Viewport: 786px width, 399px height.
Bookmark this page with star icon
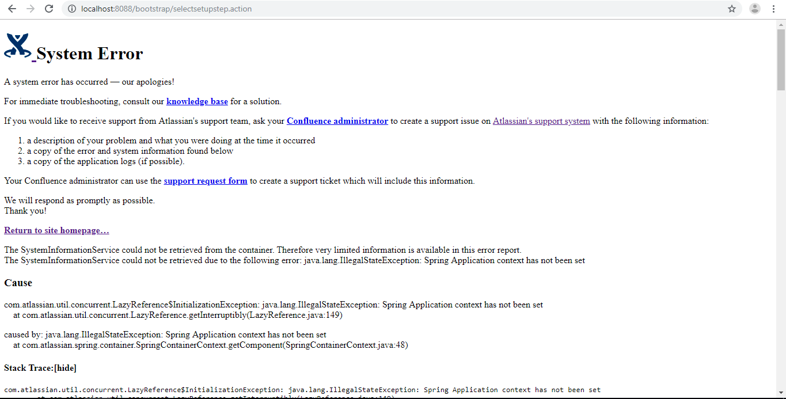(732, 9)
